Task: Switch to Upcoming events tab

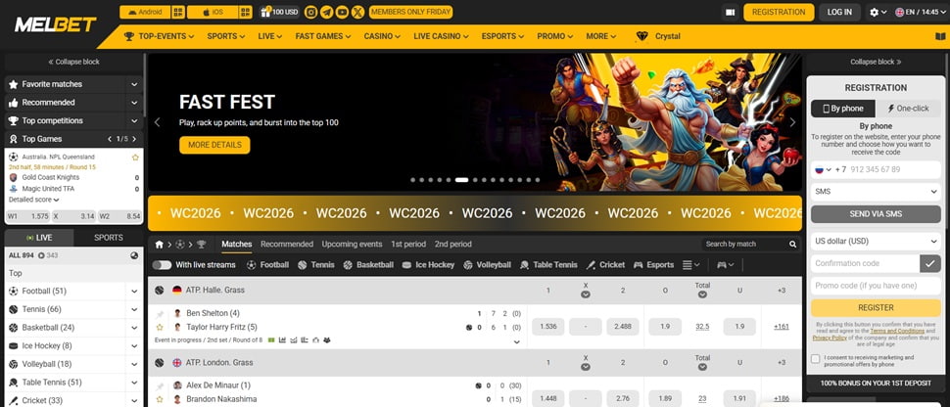Action: coord(352,244)
